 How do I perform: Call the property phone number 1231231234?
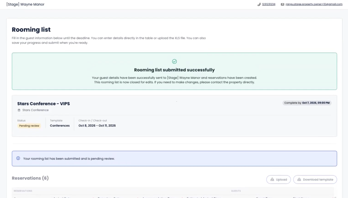pyautogui.click(x=268, y=4)
